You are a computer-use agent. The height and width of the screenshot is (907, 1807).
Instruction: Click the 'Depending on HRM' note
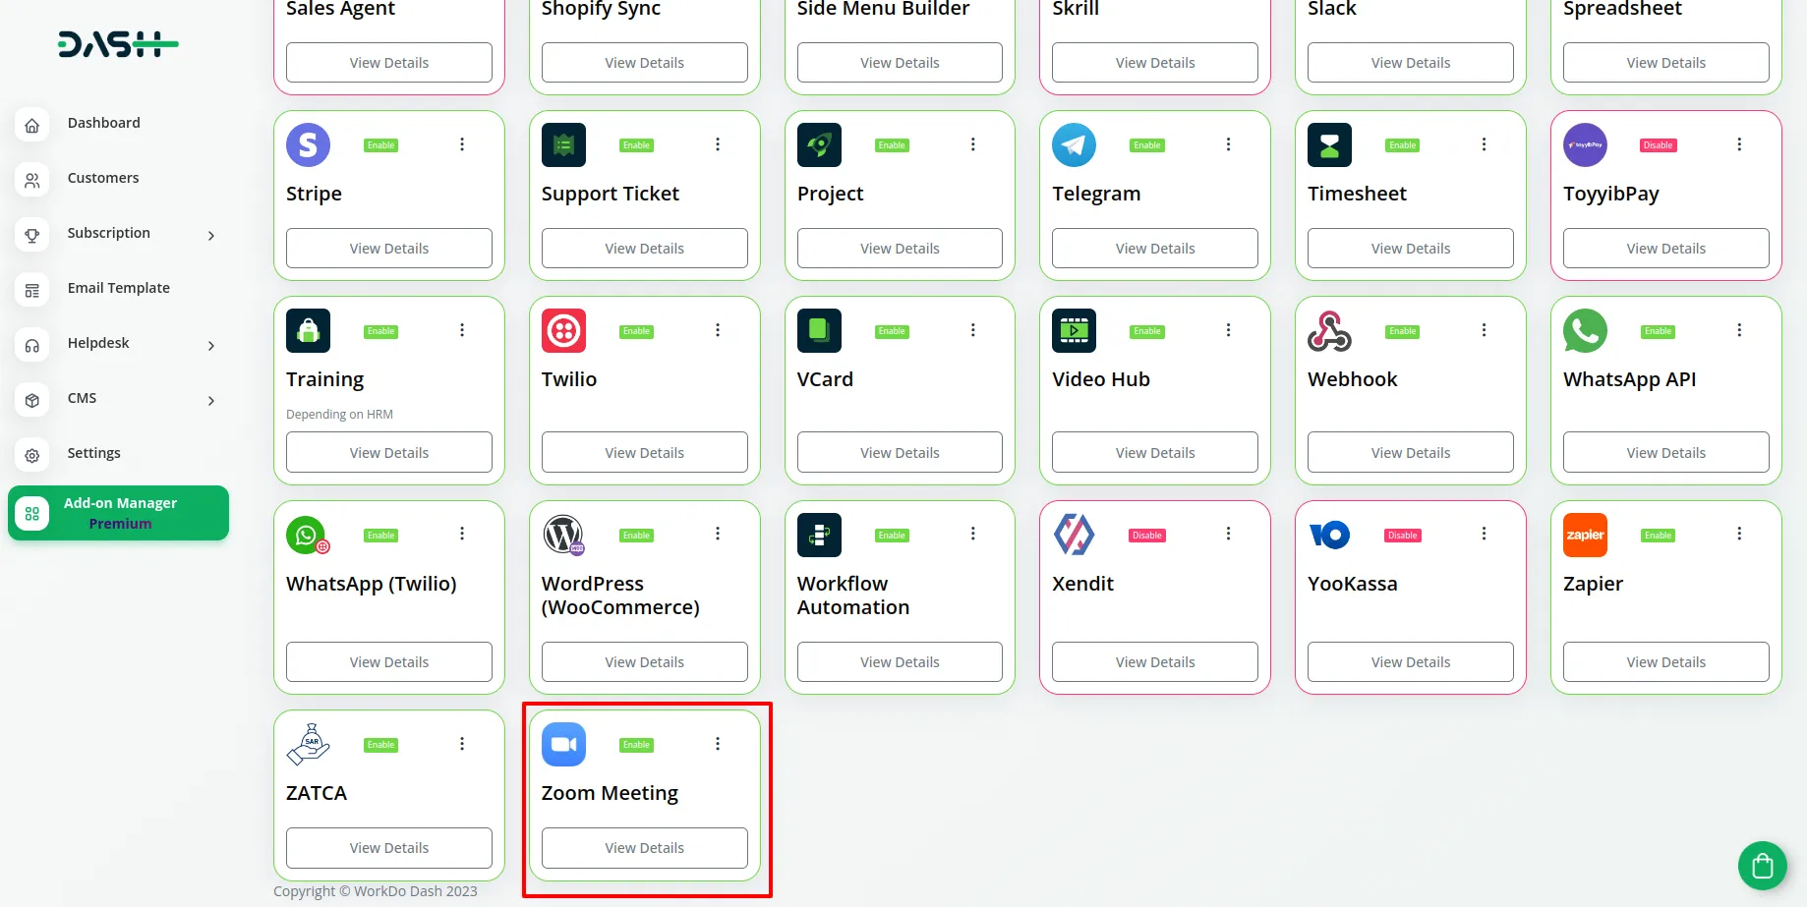pos(339,415)
